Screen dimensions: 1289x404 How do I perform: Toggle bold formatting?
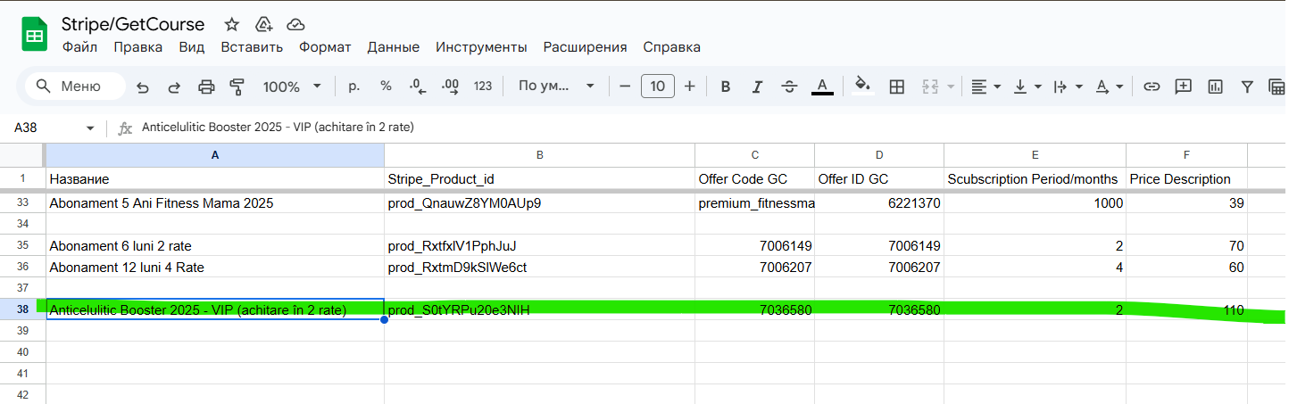[726, 87]
